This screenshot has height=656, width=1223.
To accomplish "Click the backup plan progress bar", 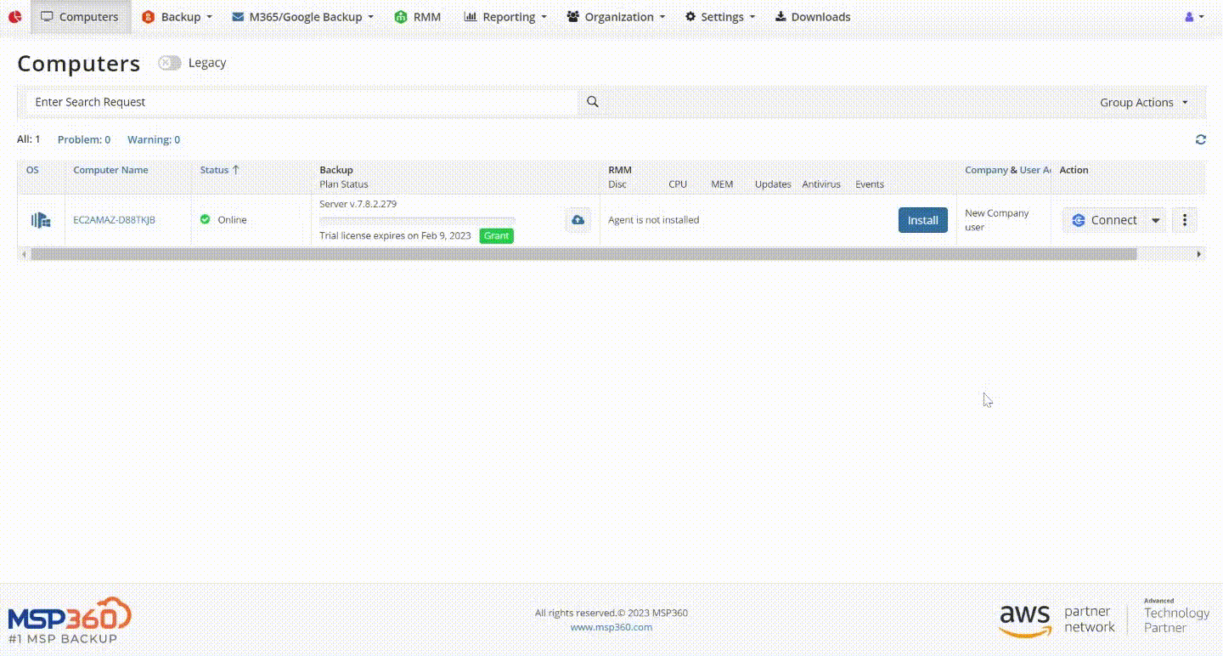I will pos(418,220).
